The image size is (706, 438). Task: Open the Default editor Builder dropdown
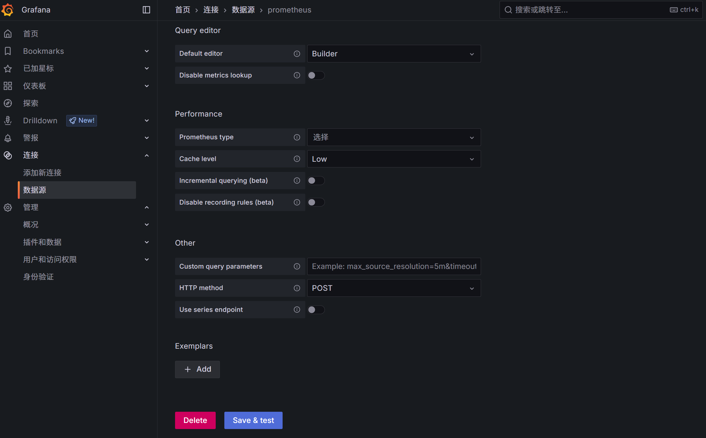click(x=394, y=53)
